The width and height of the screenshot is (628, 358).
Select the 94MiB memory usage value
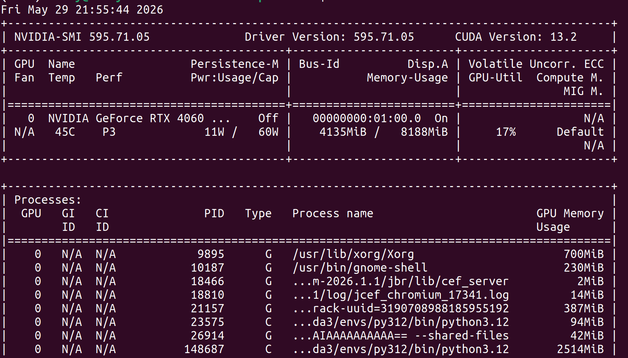pos(587,322)
